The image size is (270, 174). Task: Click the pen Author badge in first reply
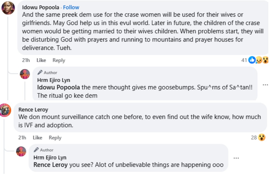click(47, 73)
